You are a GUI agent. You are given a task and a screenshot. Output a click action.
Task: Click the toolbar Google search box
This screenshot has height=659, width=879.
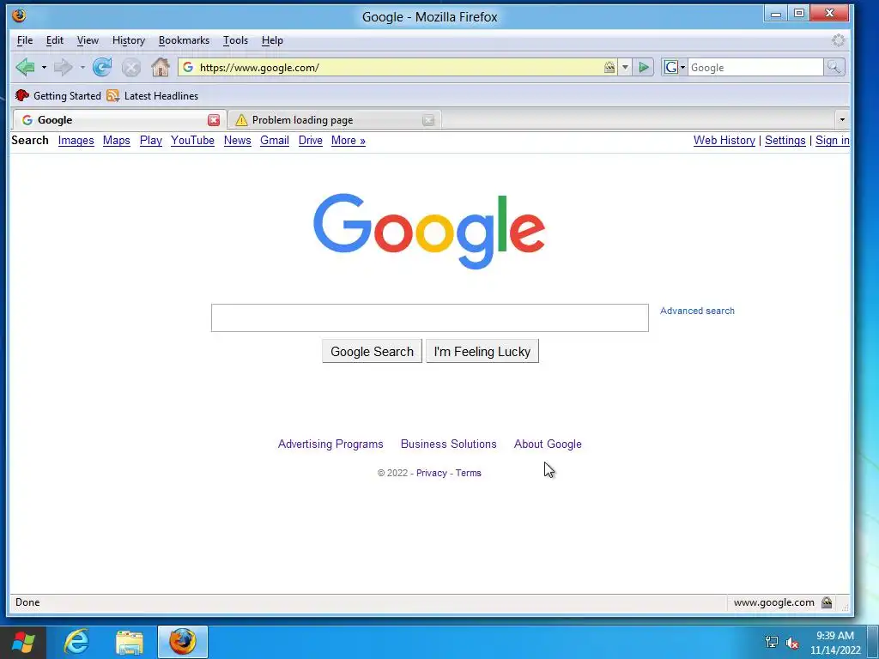coord(755,68)
